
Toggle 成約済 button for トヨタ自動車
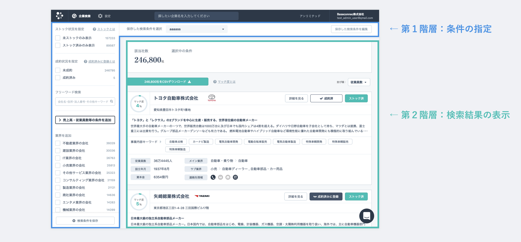[326, 98]
